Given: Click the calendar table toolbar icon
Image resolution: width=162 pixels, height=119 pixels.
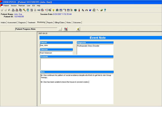Looking at the screenshot, I should pos(68,10).
